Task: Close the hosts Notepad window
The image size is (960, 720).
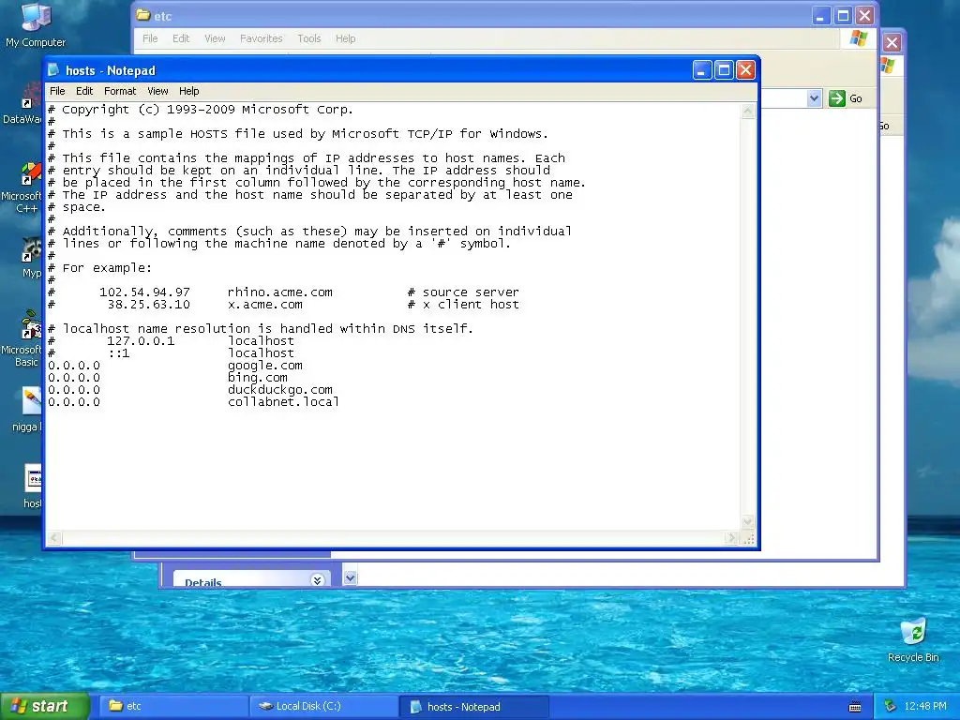Action: (x=745, y=70)
